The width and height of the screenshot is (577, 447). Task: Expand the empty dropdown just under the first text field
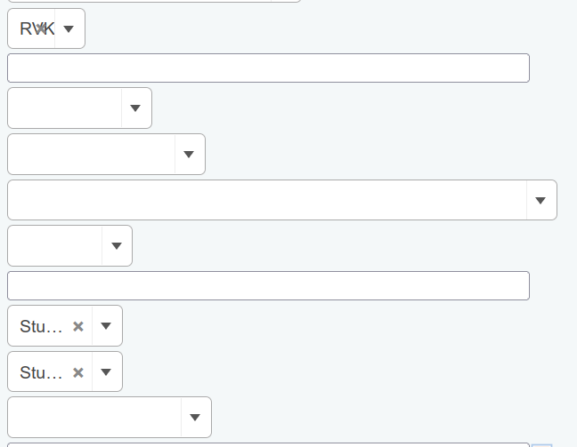pyautogui.click(x=135, y=108)
